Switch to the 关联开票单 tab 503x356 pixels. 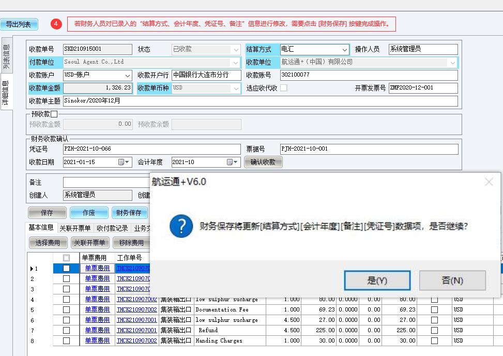[74, 228]
